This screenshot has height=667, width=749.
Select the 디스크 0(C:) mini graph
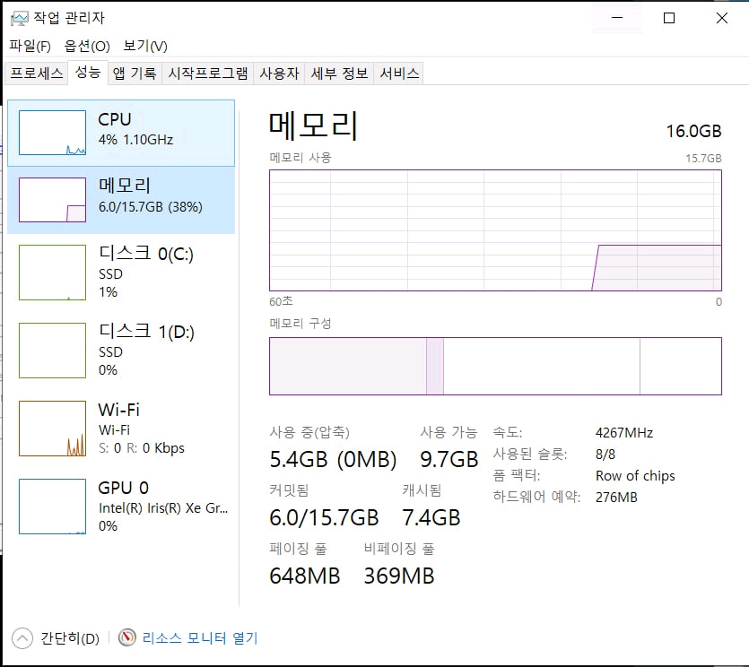[x=53, y=273]
